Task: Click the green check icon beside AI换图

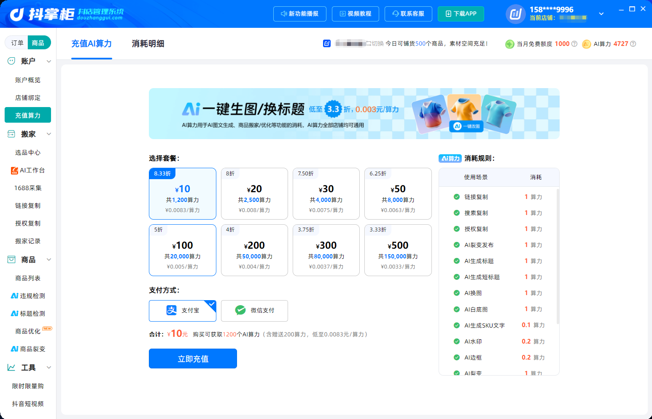Action: [457, 293]
